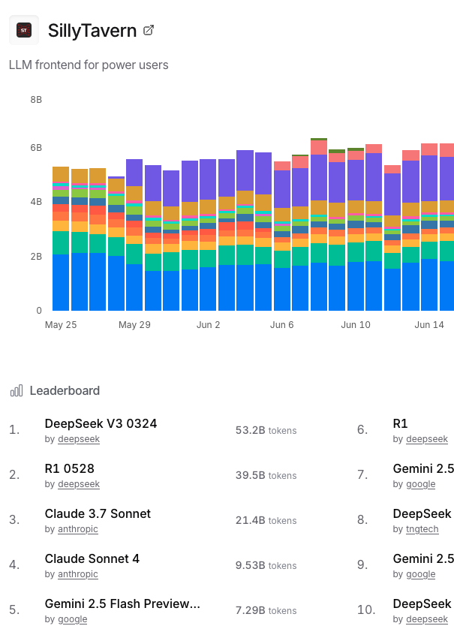
Task: Open the rank 8 DeepSeek model link
Action: click(422, 514)
